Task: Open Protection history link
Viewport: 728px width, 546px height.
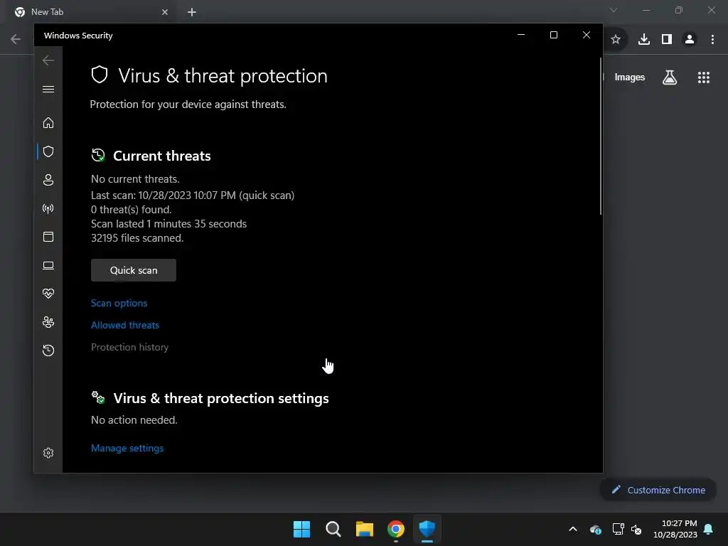Action: [129, 347]
